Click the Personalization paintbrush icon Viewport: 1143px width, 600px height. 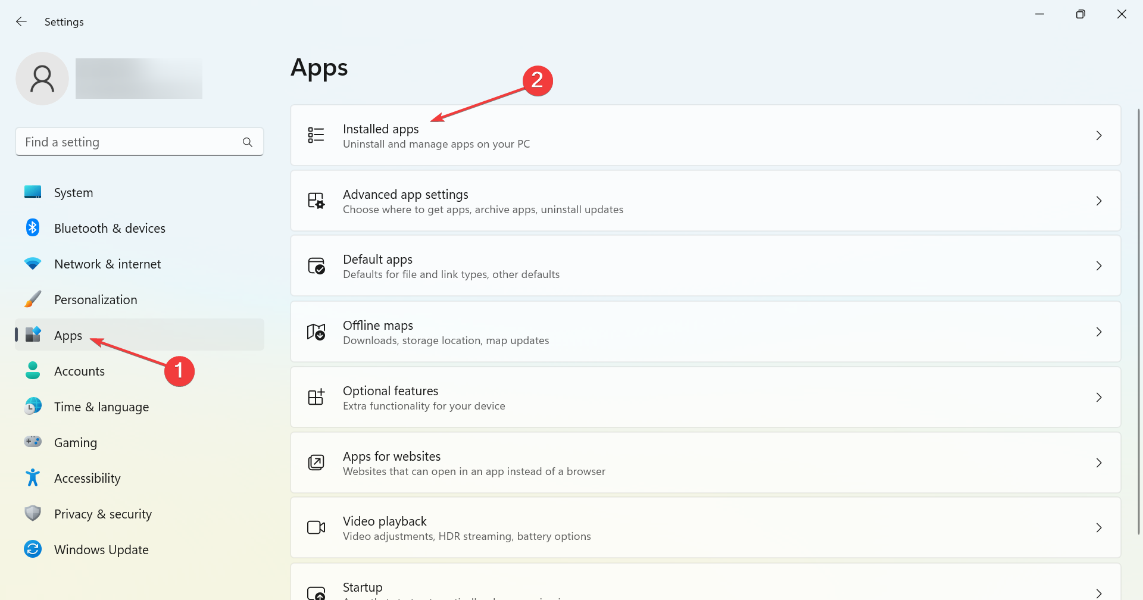tap(33, 299)
